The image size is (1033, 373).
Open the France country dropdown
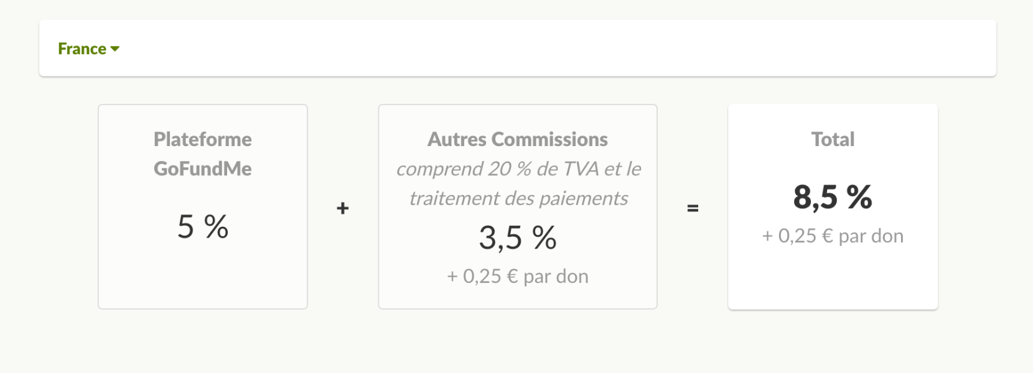point(88,48)
